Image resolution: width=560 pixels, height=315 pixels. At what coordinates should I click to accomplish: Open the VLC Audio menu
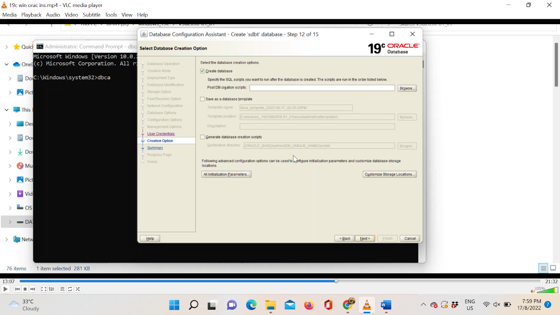pyautogui.click(x=53, y=15)
